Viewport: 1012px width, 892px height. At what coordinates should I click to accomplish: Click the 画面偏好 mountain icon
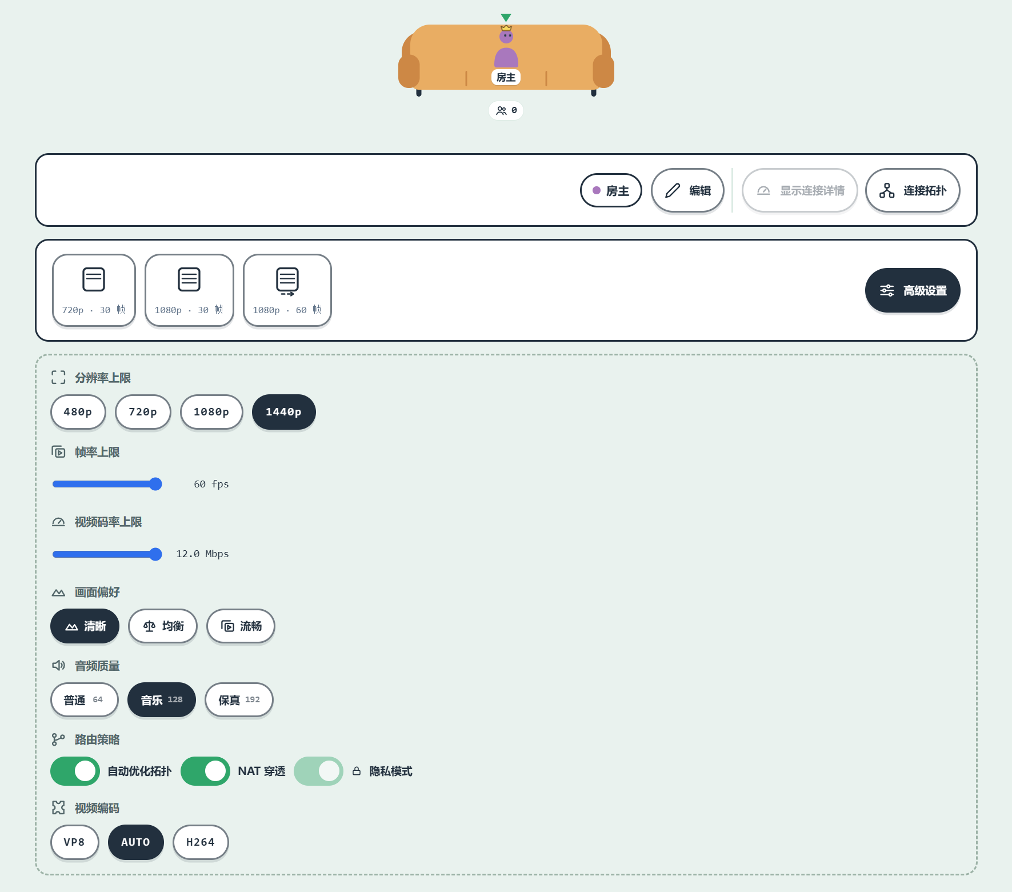[x=58, y=593]
